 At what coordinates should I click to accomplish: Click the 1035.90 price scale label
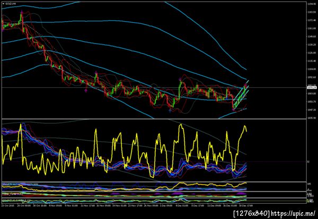311,118
